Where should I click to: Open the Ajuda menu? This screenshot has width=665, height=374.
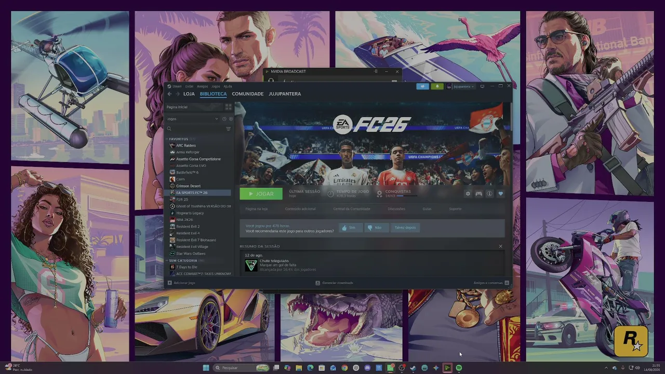[x=228, y=86]
